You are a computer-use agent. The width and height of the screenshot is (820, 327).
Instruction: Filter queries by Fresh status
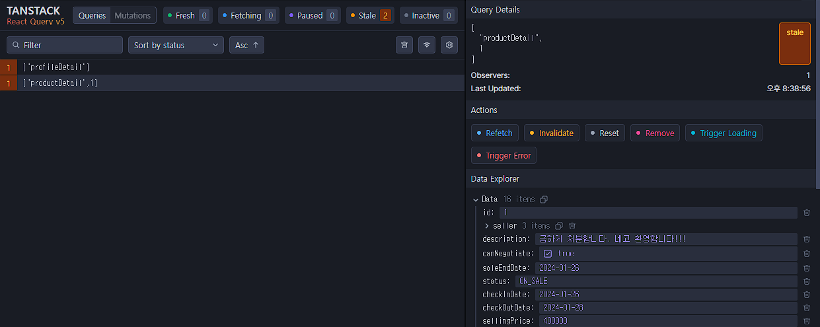[188, 15]
